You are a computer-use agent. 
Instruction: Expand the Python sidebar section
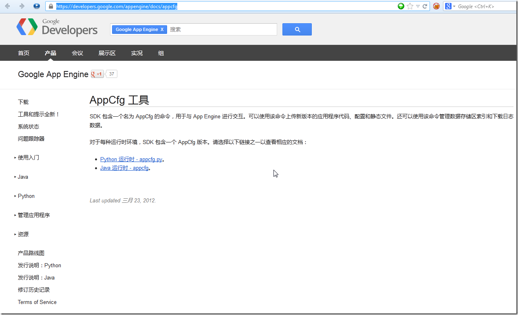click(24, 196)
